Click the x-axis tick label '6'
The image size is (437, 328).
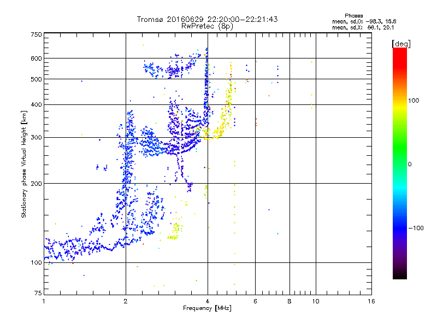255,301
